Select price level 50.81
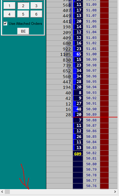119x196 pixels. 91,158
